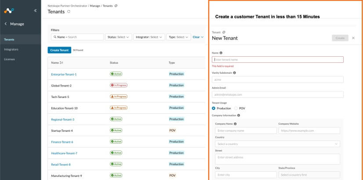This screenshot has height=180, width=363.
Task: Click info icon beside Name field label
Action: pyautogui.click(x=221, y=53)
